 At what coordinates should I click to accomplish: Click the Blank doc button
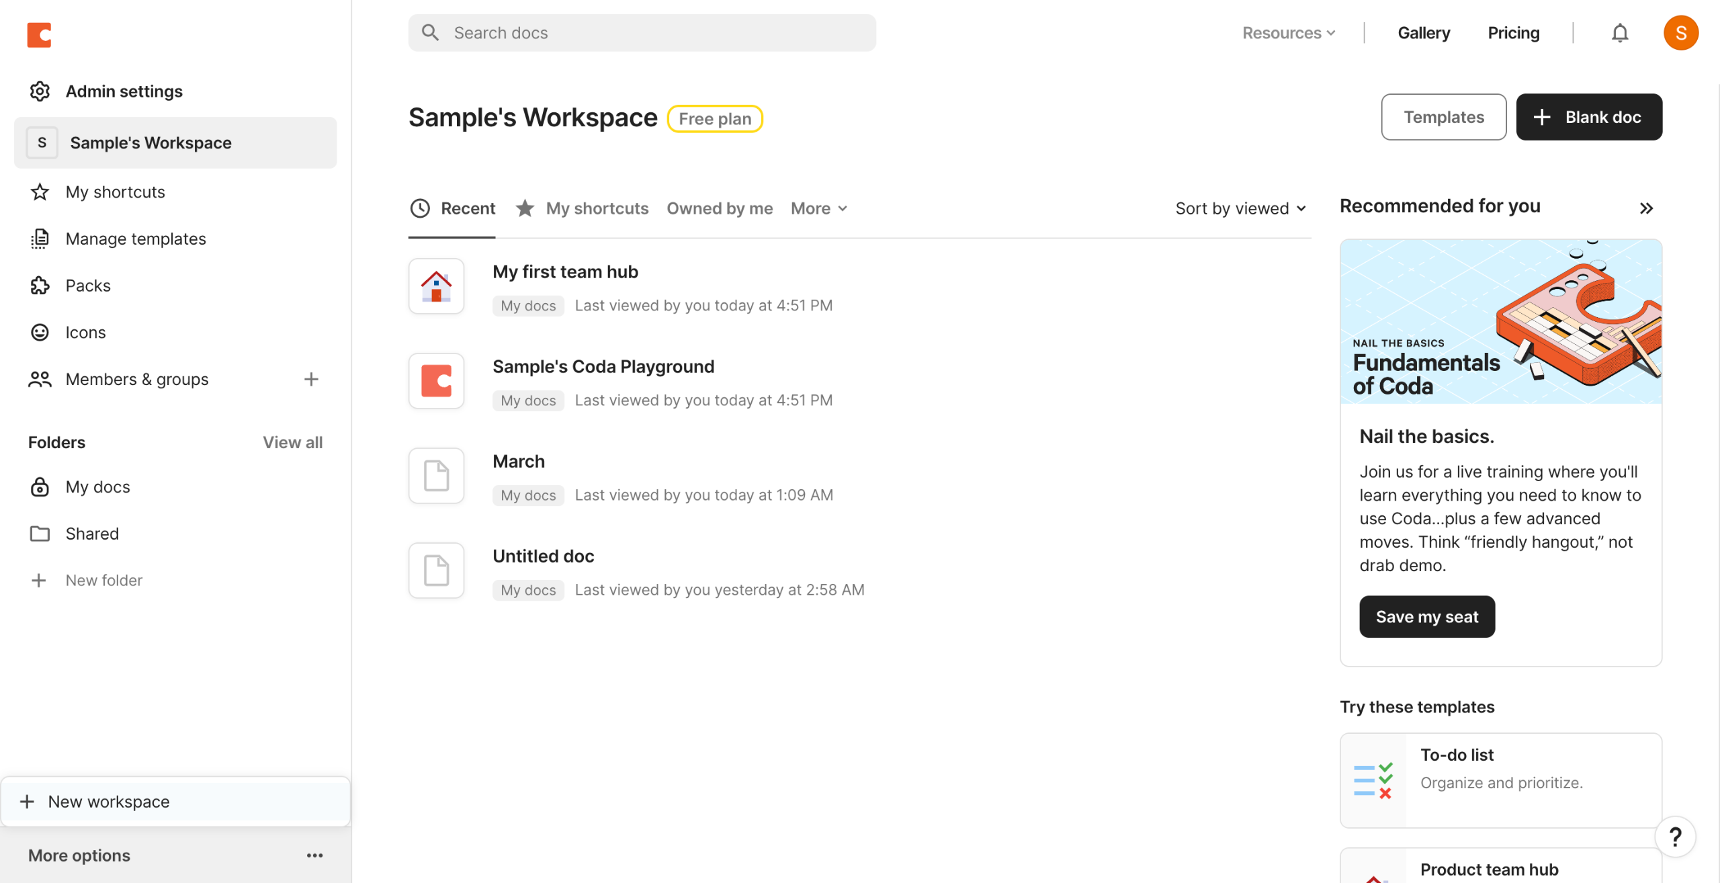(1588, 118)
